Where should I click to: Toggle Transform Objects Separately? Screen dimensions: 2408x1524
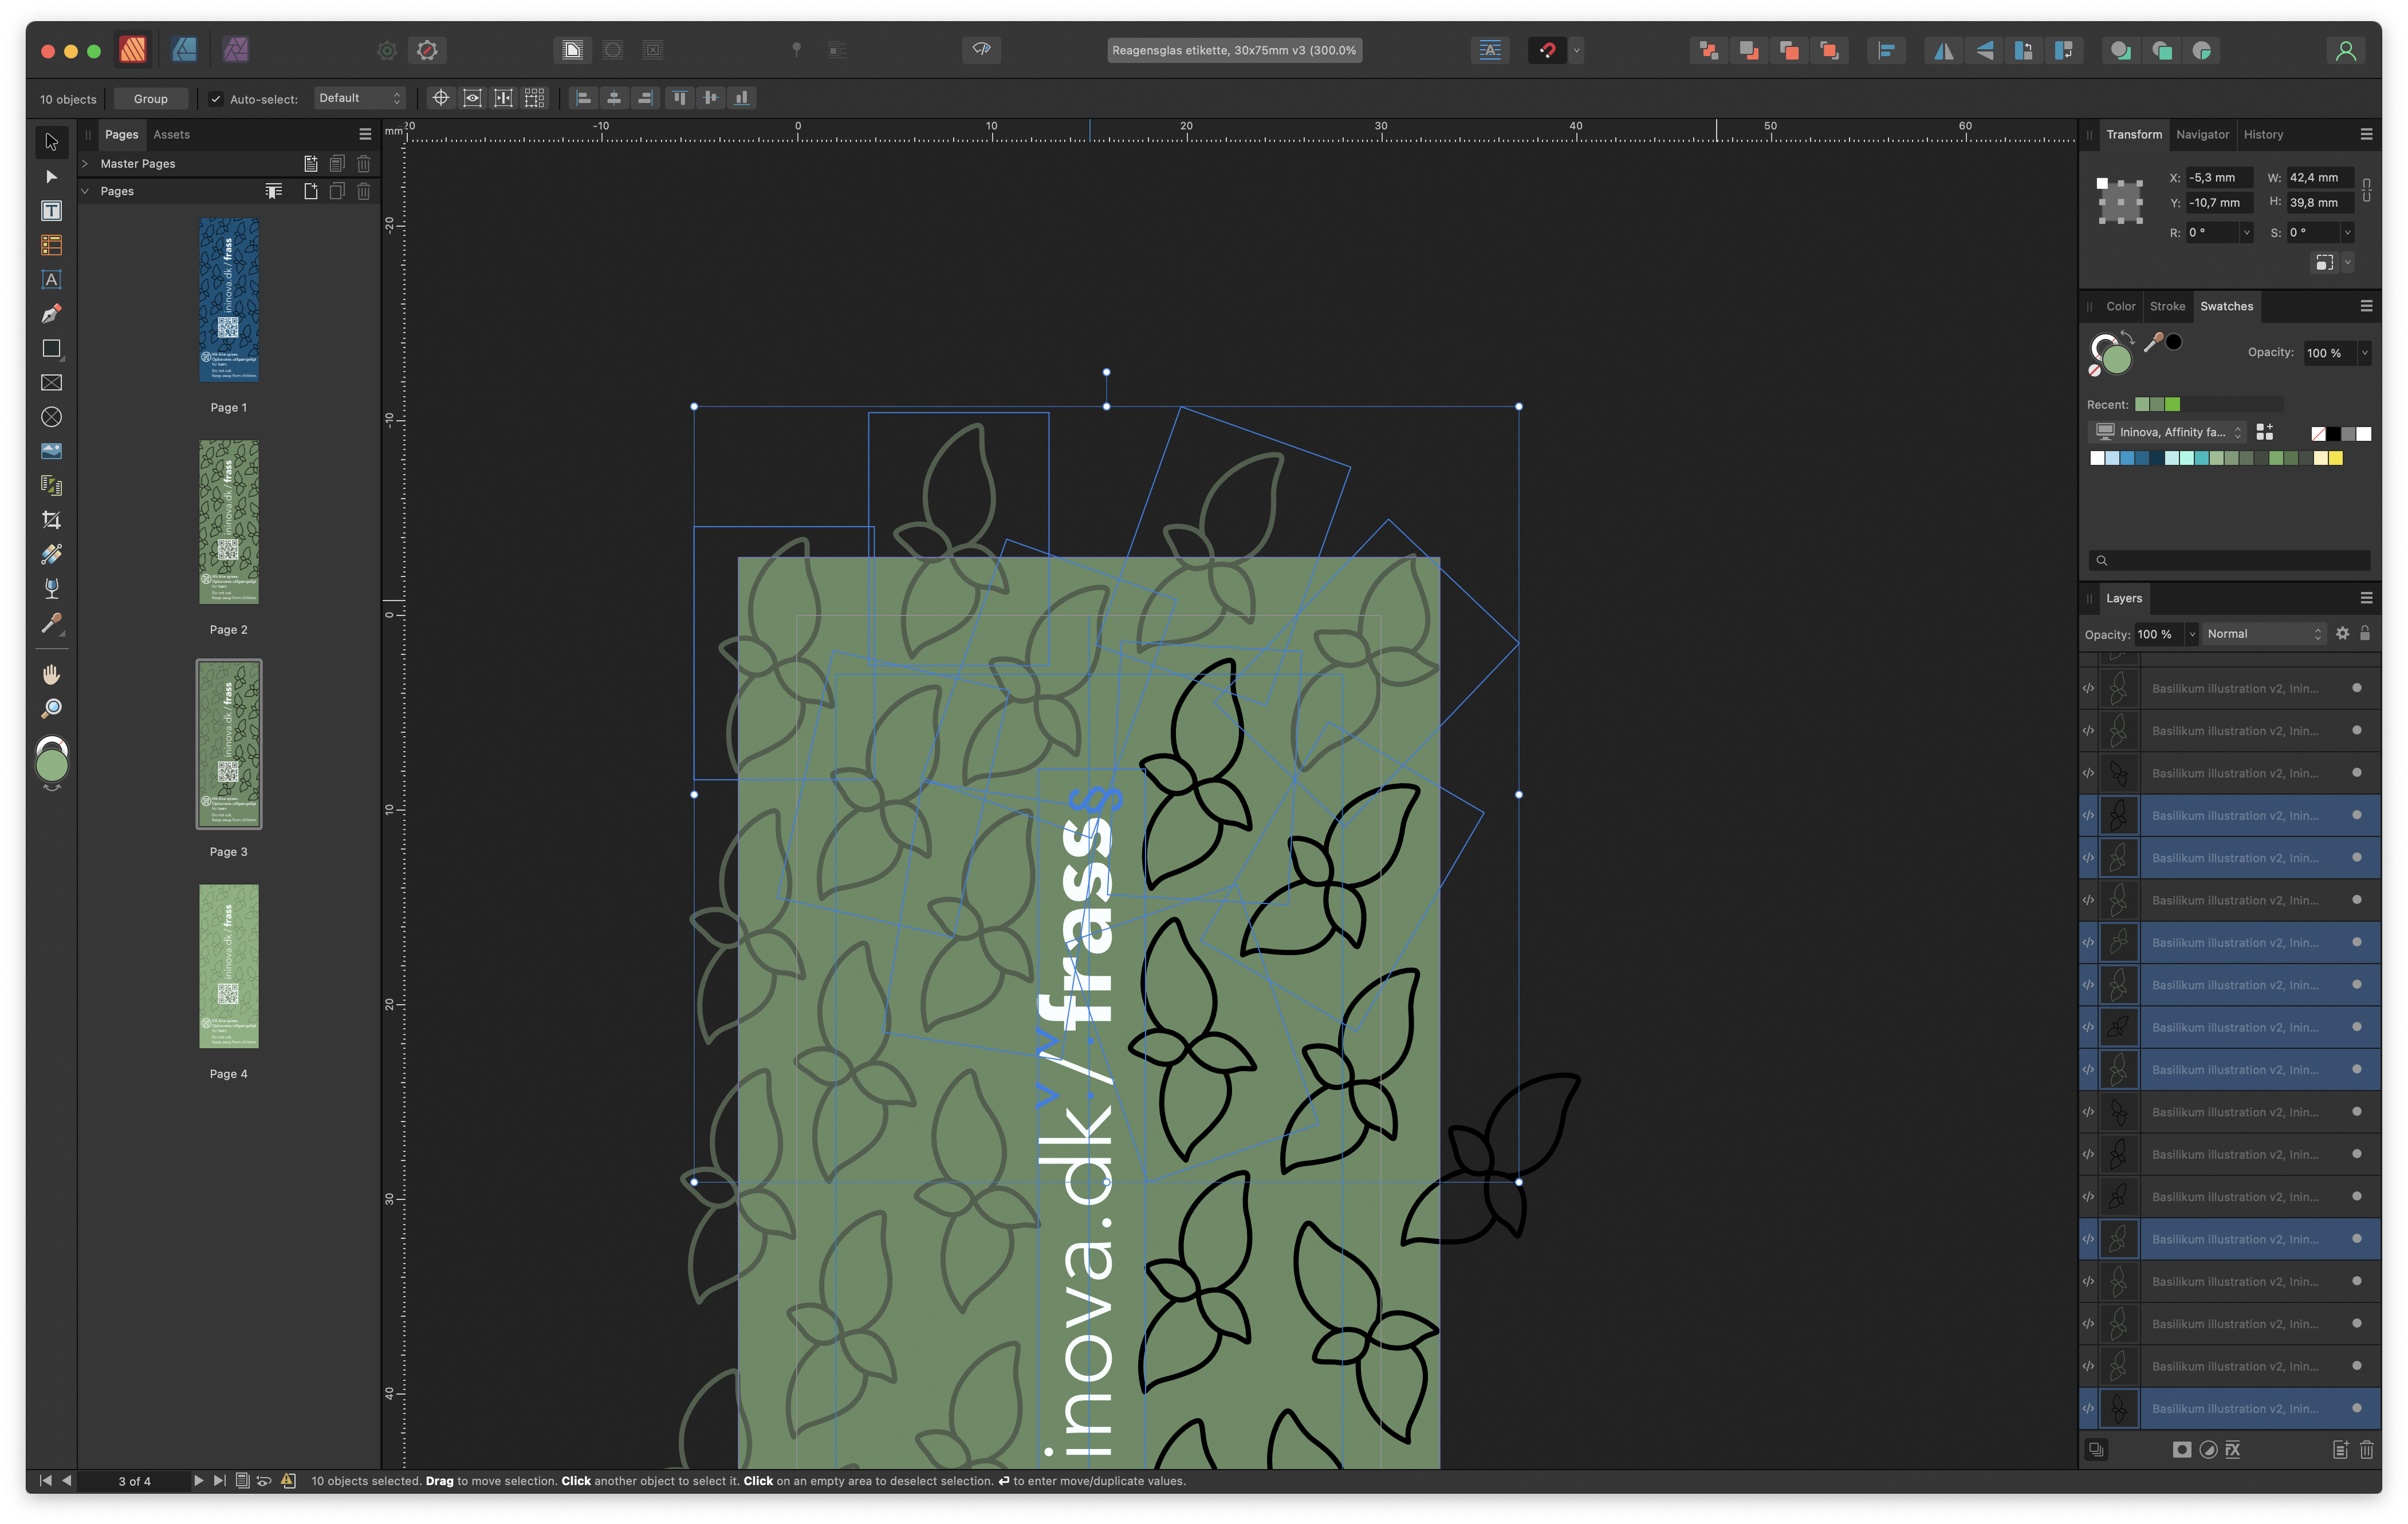tap(535, 98)
